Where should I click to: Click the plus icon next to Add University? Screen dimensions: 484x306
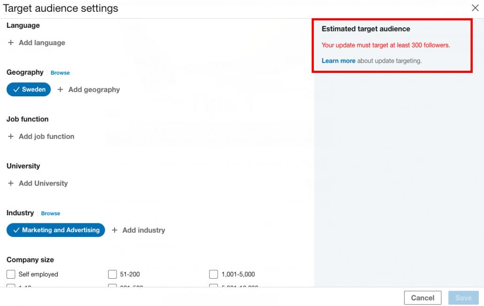[x=11, y=183]
